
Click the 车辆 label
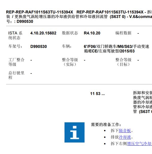pos(67,46)
